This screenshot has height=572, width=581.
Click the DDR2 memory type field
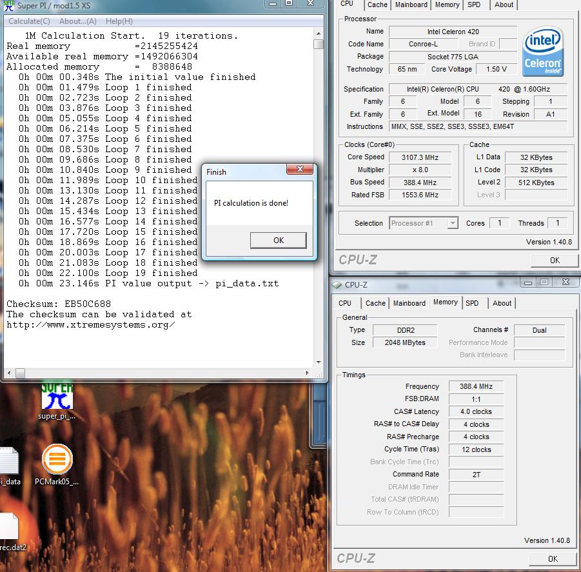[x=406, y=330]
